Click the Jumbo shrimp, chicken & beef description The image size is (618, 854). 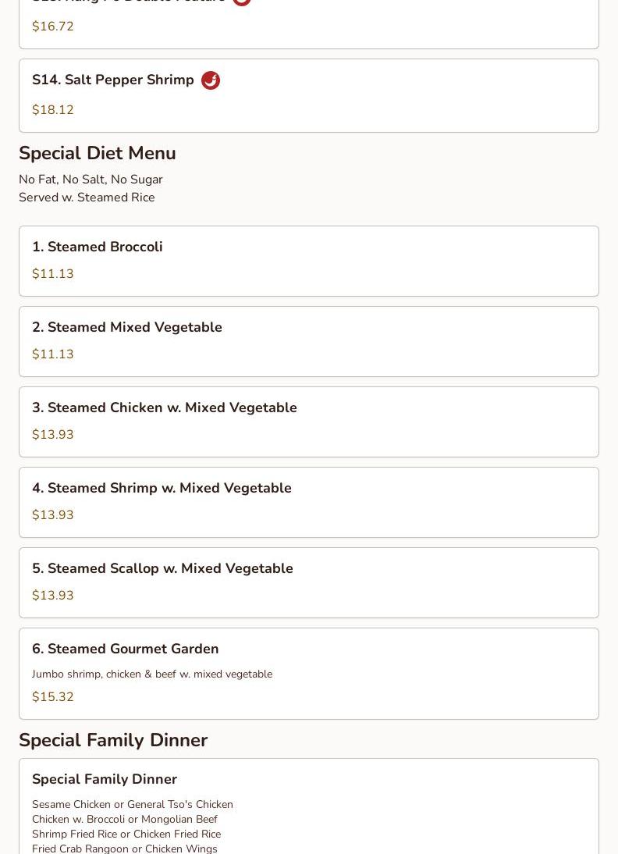(152, 674)
